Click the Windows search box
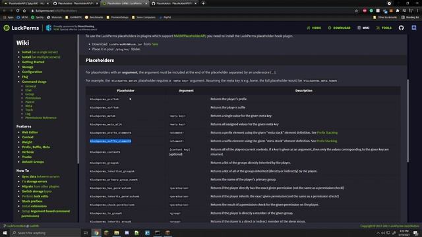 [45, 232]
